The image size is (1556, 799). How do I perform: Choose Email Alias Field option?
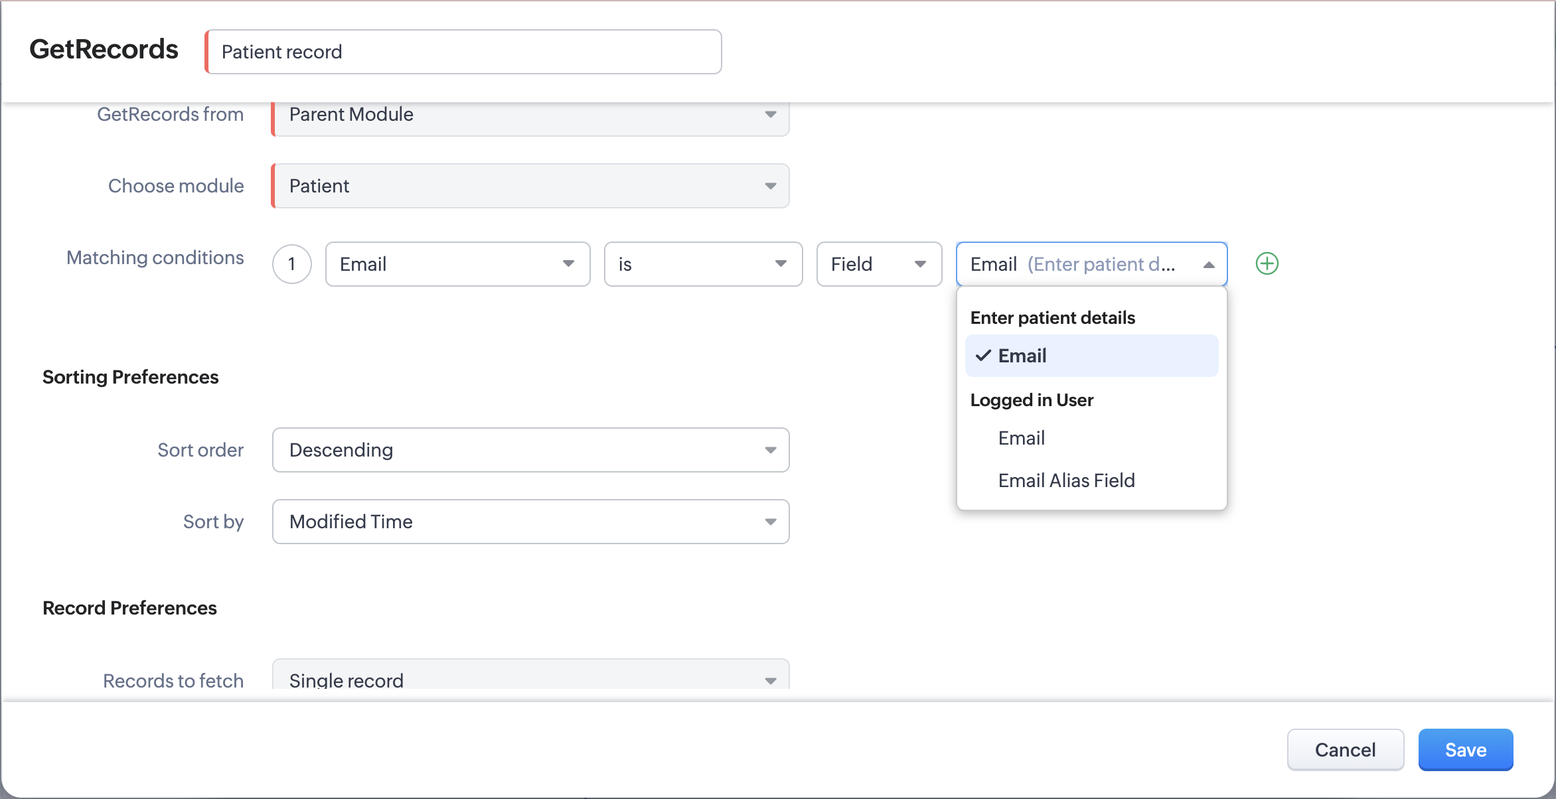[x=1066, y=480]
